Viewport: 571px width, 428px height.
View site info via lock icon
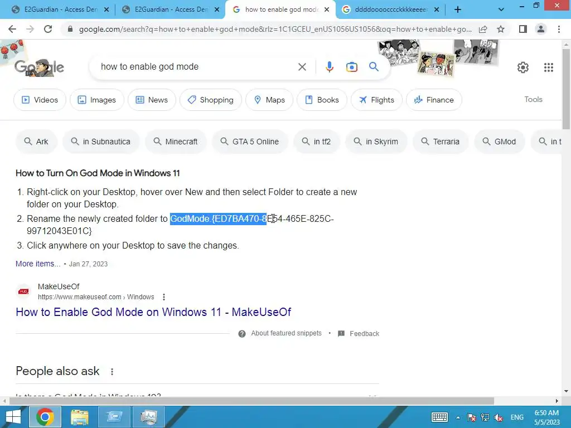point(70,29)
